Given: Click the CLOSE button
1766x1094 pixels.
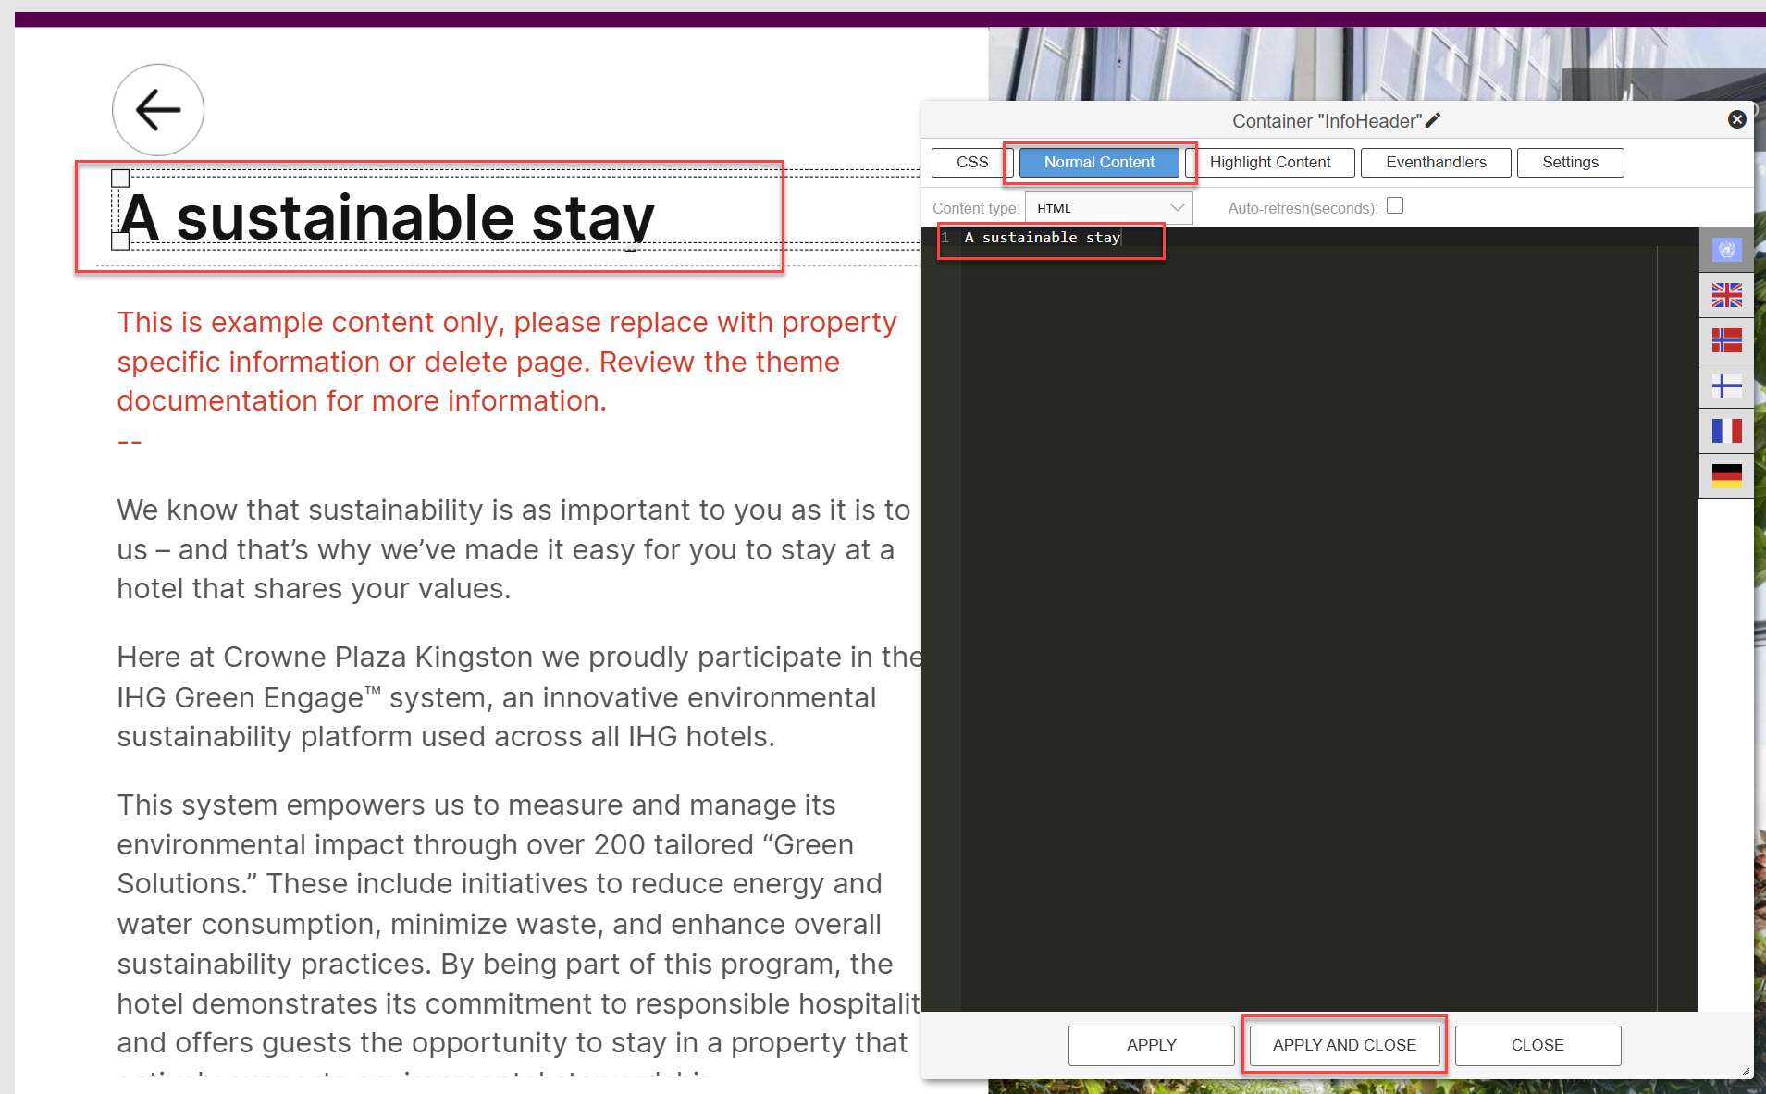Looking at the screenshot, I should (1537, 1045).
